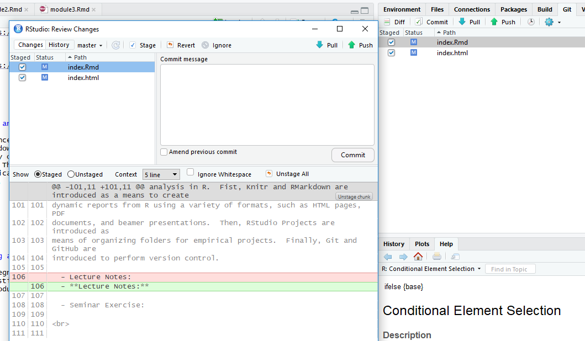Image resolution: width=585 pixels, height=341 pixels.
Task: Open the History tab in the lower-right pane
Action: 394,244
